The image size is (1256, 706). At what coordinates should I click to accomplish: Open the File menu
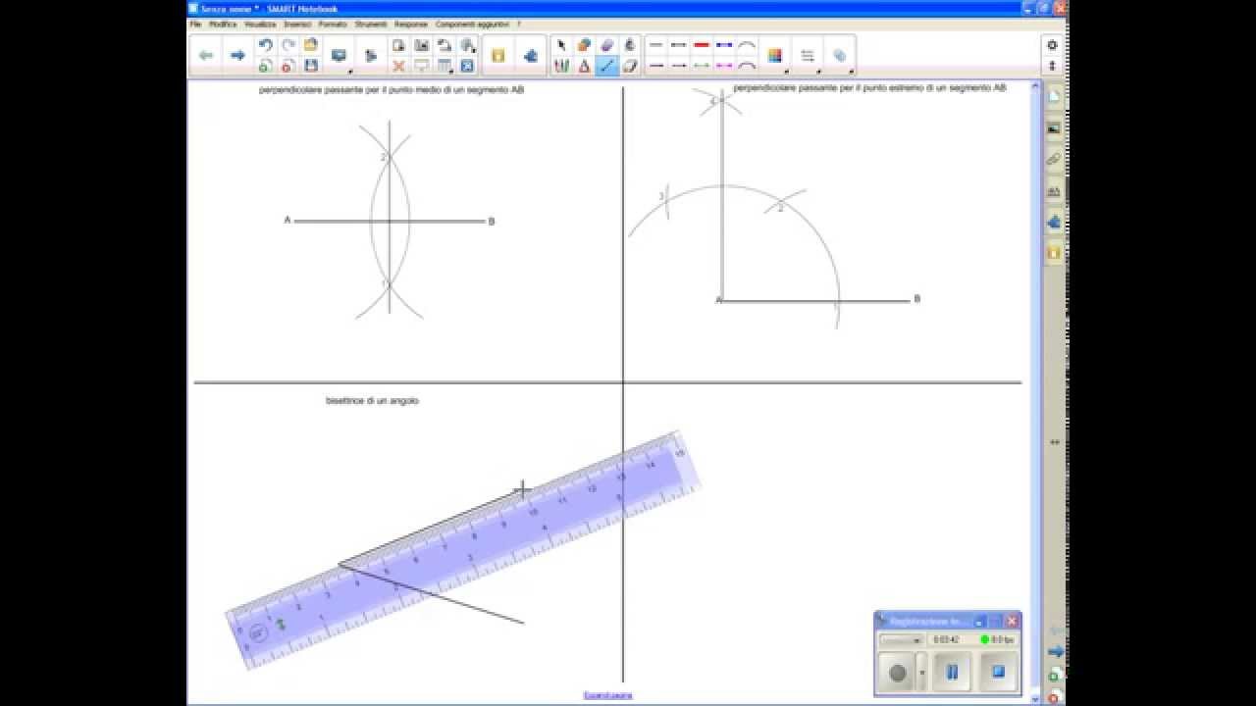tap(195, 24)
